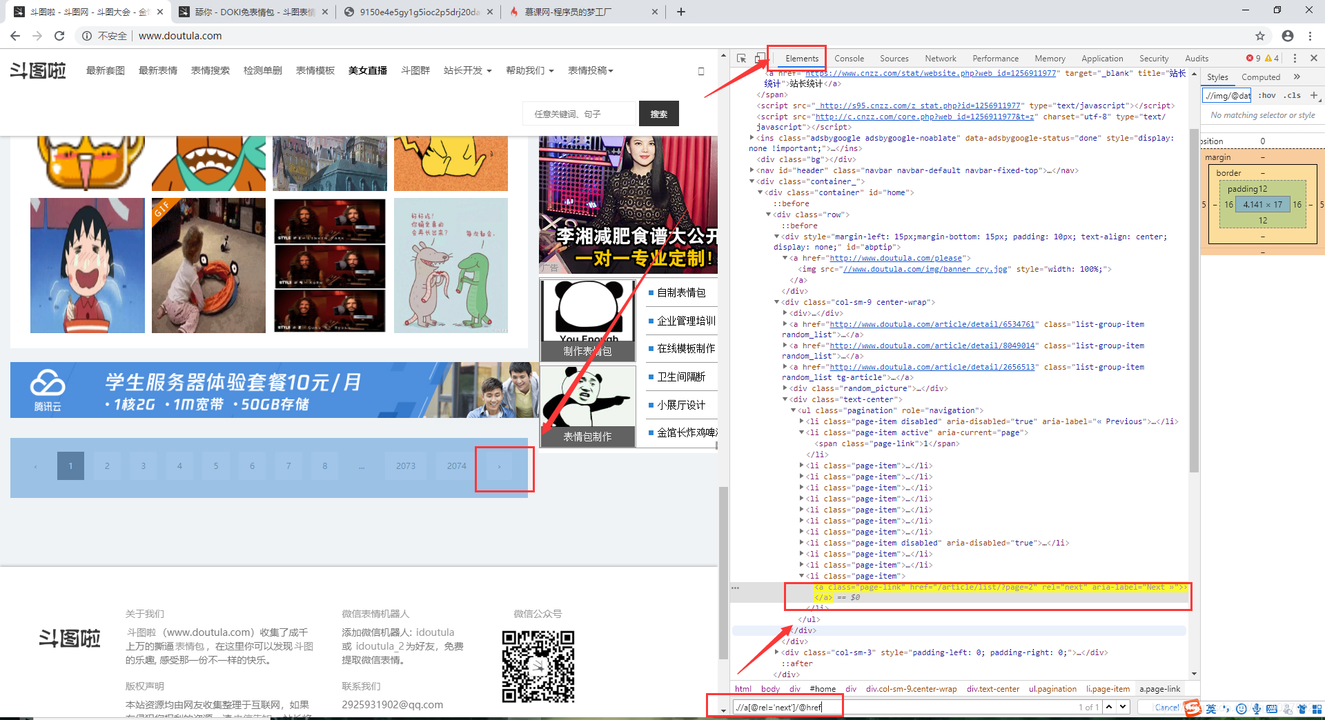Open a new browser tab

[x=681, y=12]
